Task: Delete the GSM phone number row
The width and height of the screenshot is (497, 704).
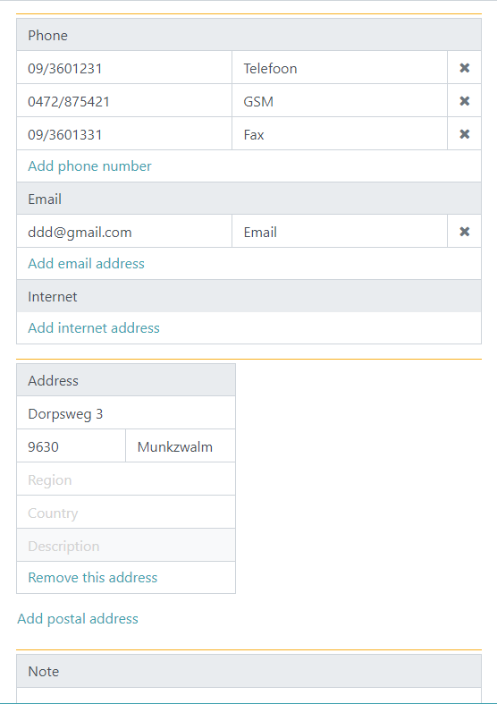Action: pos(464,101)
